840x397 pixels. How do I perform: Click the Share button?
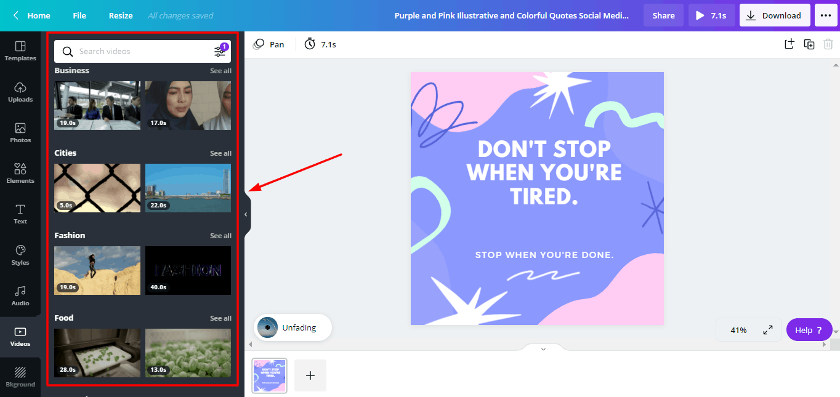[x=663, y=15]
